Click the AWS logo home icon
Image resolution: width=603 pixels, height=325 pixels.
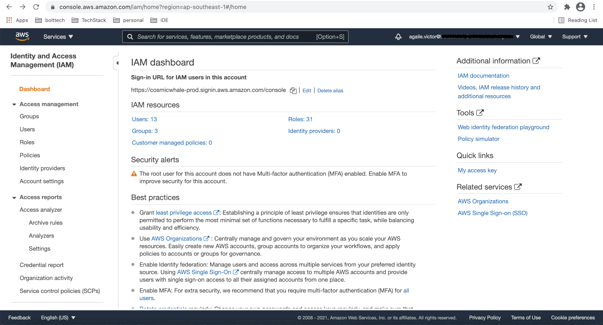point(22,37)
